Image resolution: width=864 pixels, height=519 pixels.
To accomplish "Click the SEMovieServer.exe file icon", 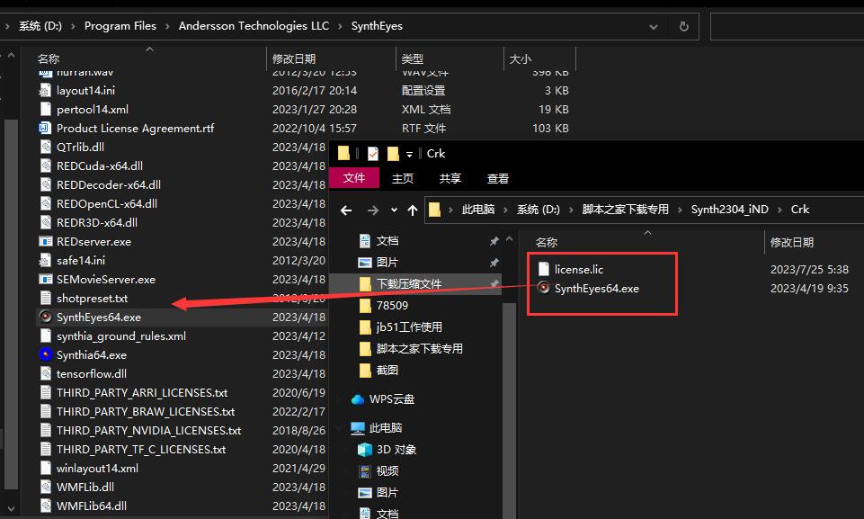I will click(x=46, y=279).
